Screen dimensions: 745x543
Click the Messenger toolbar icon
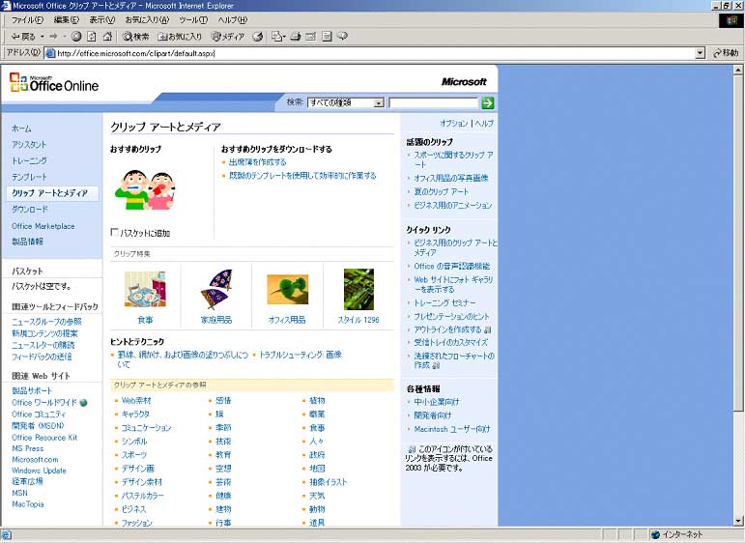(342, 36)
